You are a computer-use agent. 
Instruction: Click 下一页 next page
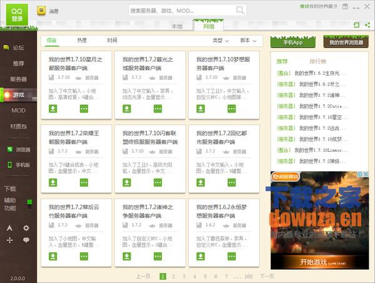[x=267, y=277]
